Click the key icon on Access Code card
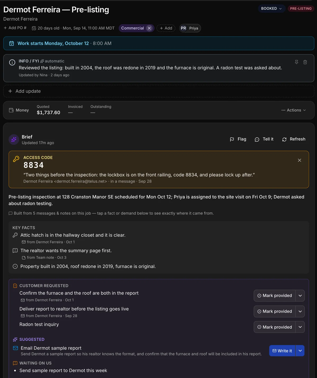This screenshot has height=378, width=317. pos(16,159)
